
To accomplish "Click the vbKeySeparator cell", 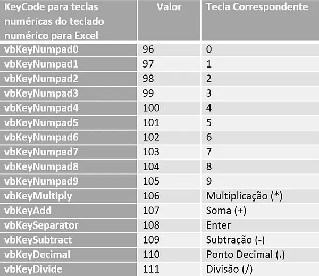I will point(41,225).
